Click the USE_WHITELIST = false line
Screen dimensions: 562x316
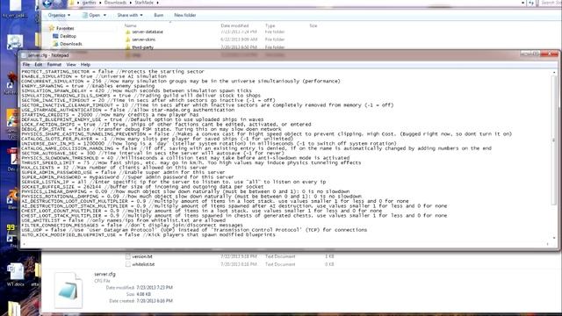123,220
